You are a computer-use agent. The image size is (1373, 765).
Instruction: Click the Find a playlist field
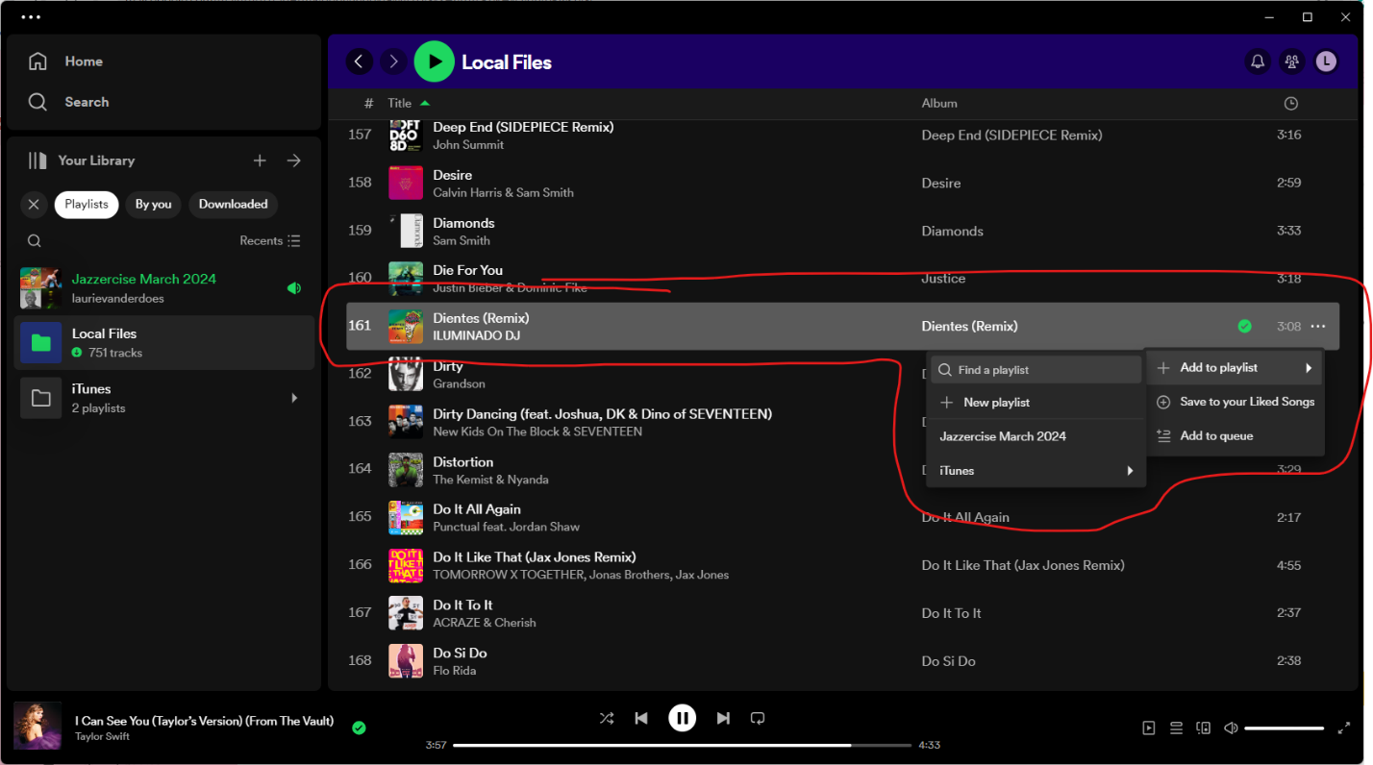point(1036,370)
